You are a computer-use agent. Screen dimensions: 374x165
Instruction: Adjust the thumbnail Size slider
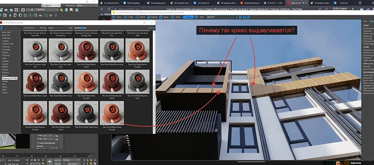pyautogui.click(x=82, y=28)
